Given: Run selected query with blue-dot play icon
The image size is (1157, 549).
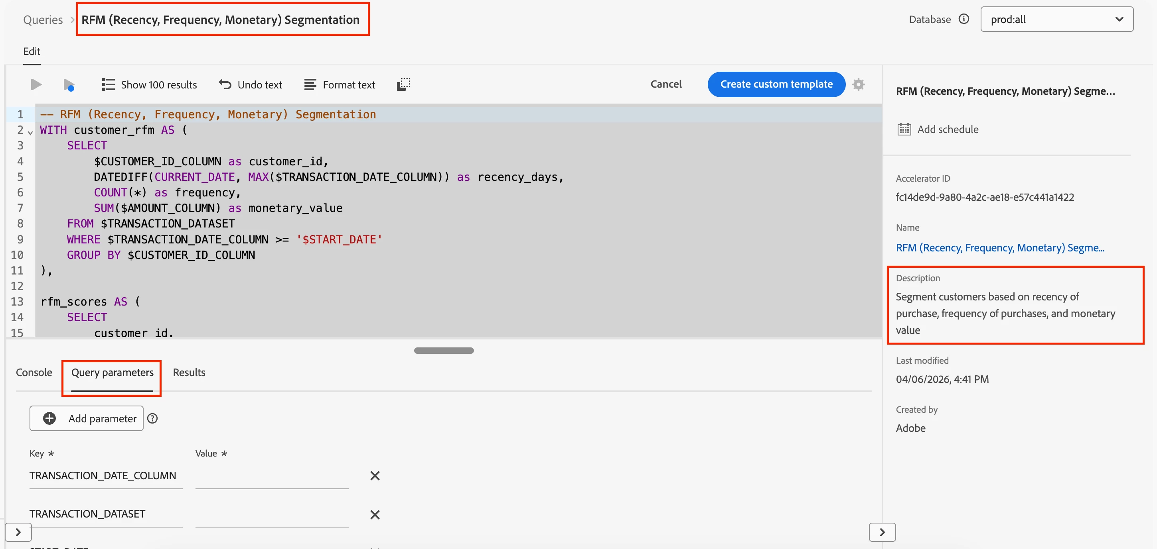Looking at the screenshot, I should pos(69,85).
